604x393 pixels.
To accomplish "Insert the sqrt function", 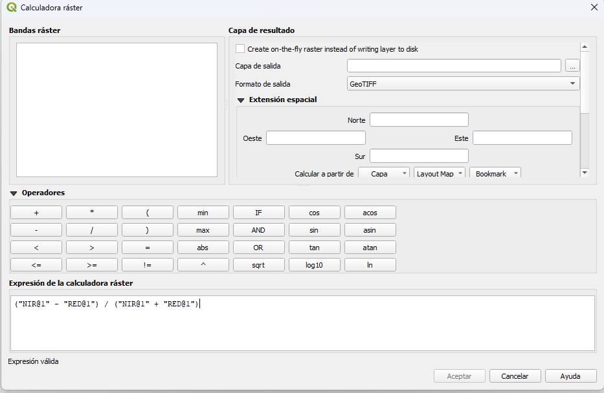I will [x=259, y=264].
